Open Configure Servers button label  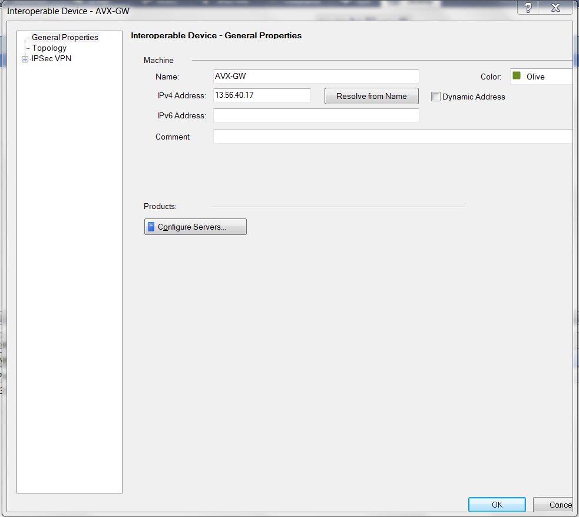click(x=191, y=227)
